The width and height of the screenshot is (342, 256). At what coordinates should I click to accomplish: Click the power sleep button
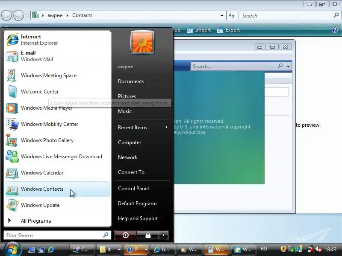125,235
